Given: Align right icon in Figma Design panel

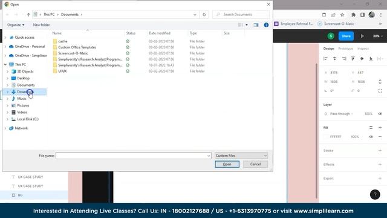Looking at the screenshot, I should coord(344,59).
